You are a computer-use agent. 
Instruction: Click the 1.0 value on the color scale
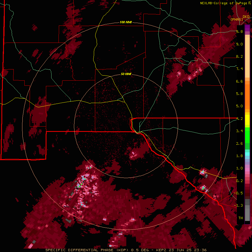pyautogui.click(x=239, y=168)
